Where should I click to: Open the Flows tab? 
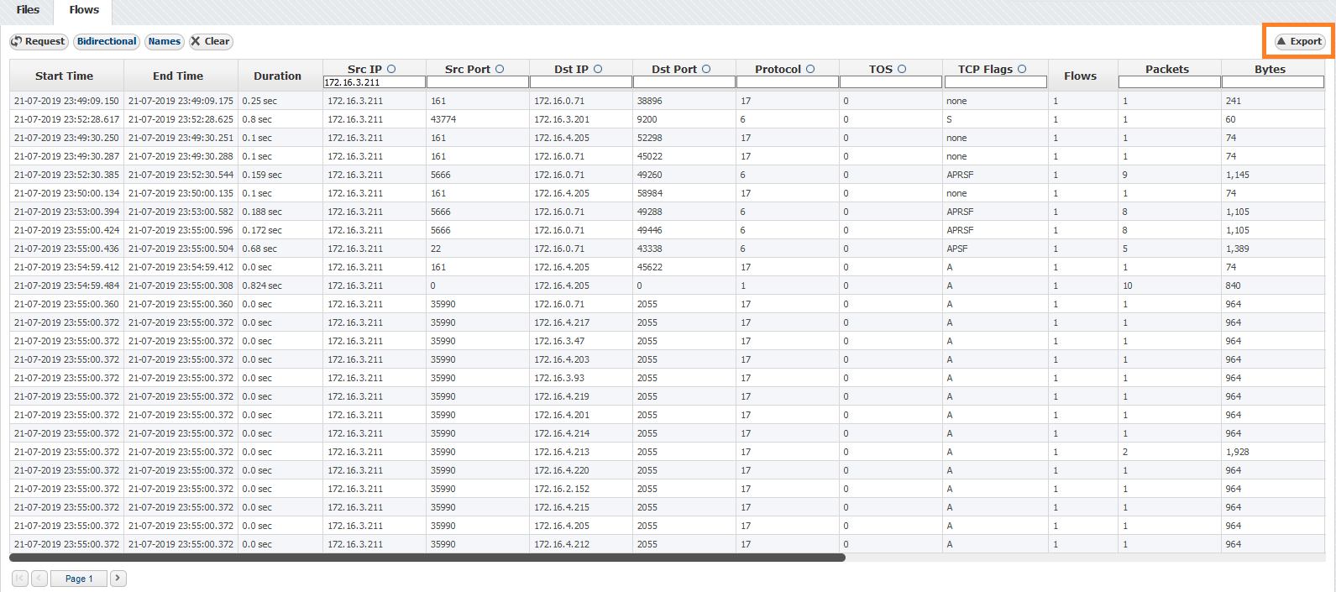pos(84,10)
